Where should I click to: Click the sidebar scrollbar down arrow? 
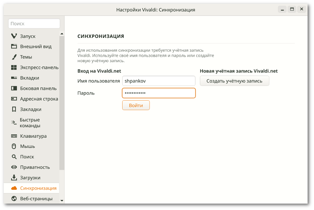point(62,201)
